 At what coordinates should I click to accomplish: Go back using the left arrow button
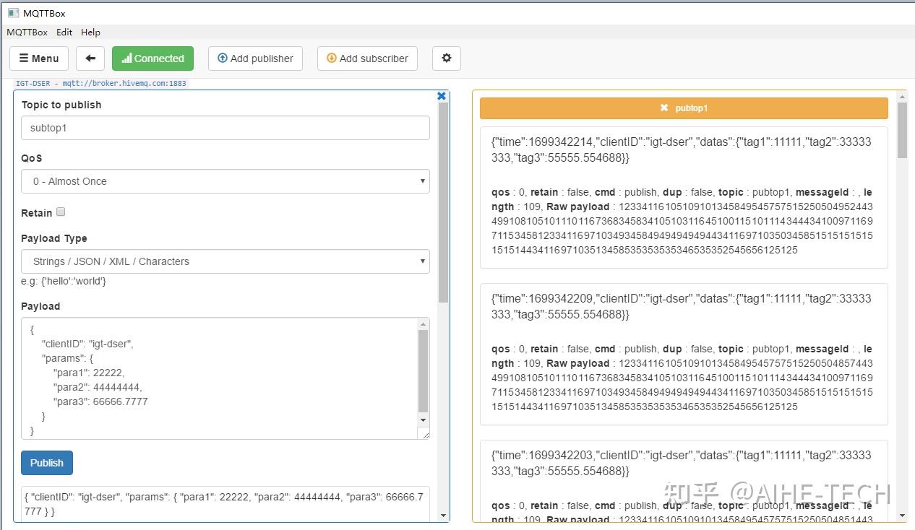tap(90, 58)
